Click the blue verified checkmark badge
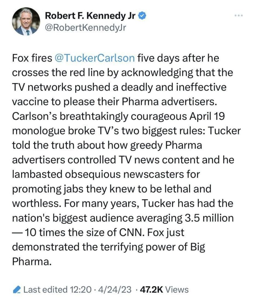This screenshot has height=299, width=256. point(142,16)
